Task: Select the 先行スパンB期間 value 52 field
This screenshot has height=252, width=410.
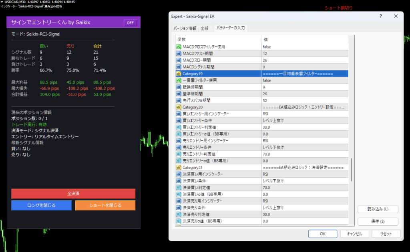Action: click(304, 100)
